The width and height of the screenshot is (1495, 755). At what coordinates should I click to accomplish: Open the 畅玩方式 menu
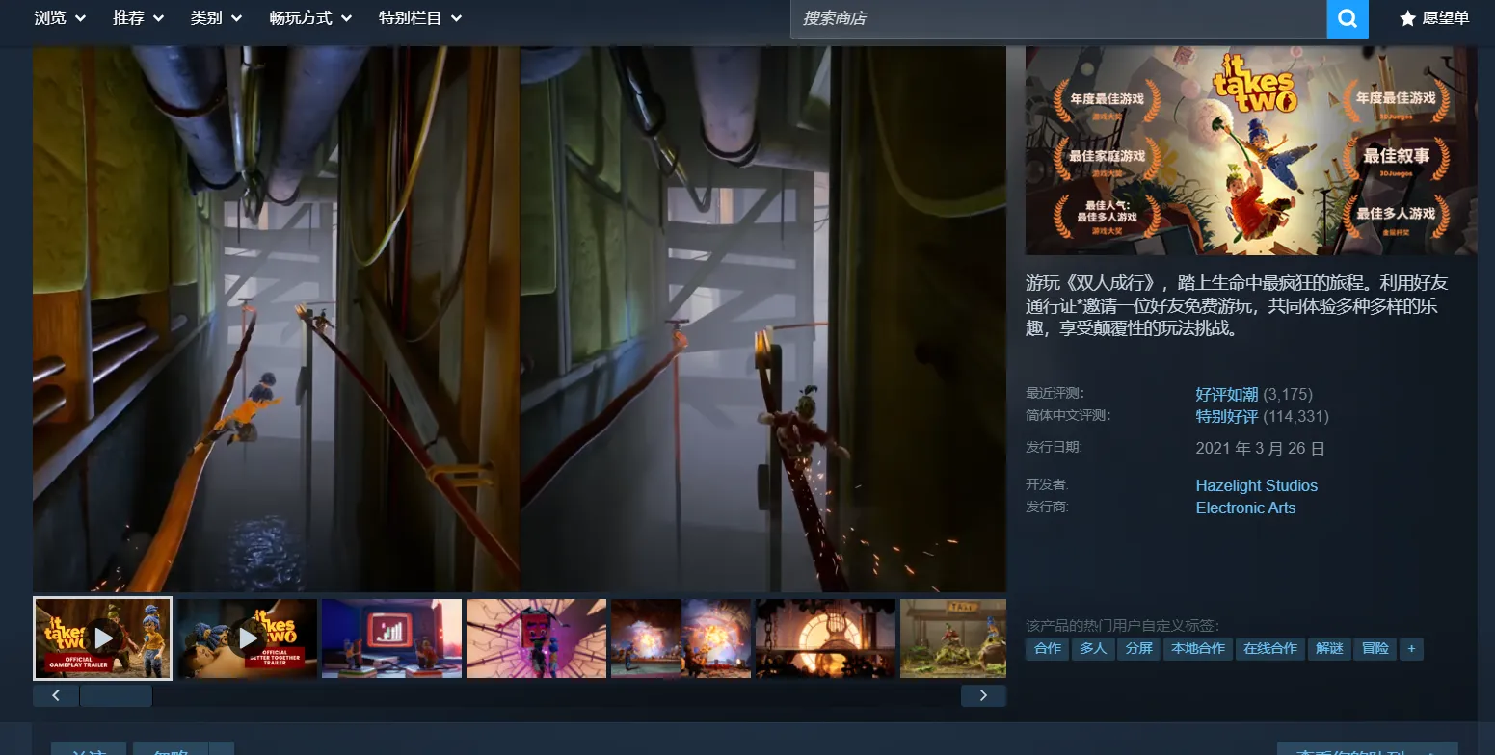point(310,18)
